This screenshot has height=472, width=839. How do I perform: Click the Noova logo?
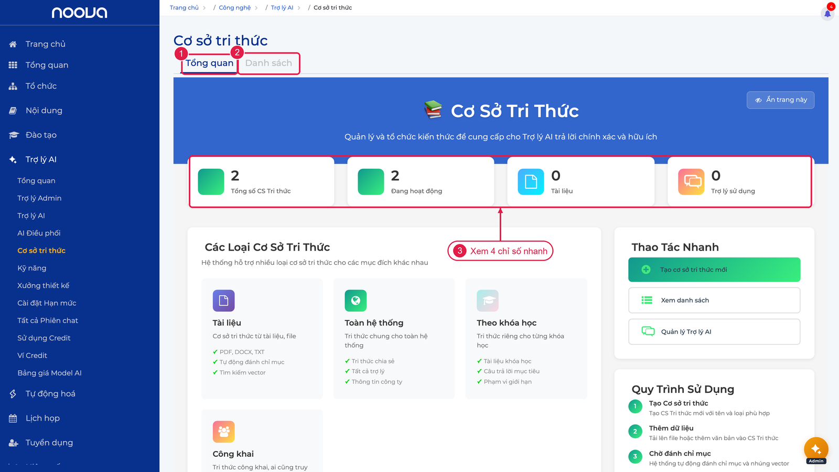(79, 13)
